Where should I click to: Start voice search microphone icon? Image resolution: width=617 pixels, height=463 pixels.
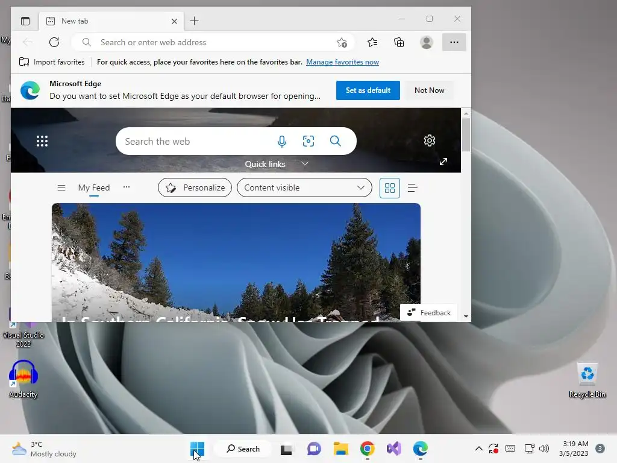282,141
